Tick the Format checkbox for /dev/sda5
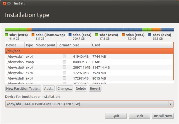This screenshot has height=124, width=179. [64, 62]
